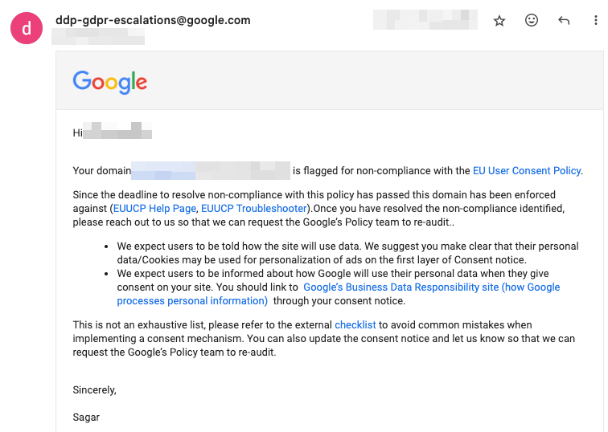Open the EU User Consent Policy link

(x=526, y=170)
